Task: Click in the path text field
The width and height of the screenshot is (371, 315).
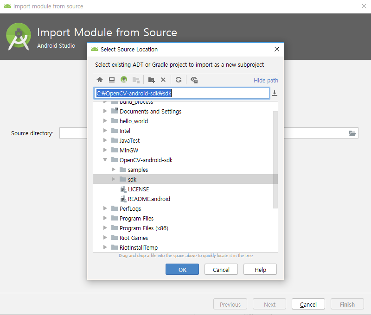Action: pos(209,93)
